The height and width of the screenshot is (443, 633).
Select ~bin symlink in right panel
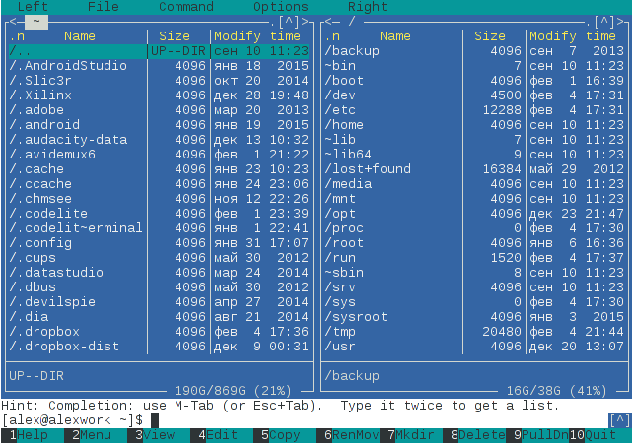(475, 66)
